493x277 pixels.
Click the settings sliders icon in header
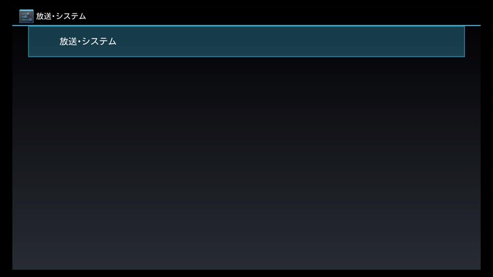pyautogui.click(x=26, y=16)
